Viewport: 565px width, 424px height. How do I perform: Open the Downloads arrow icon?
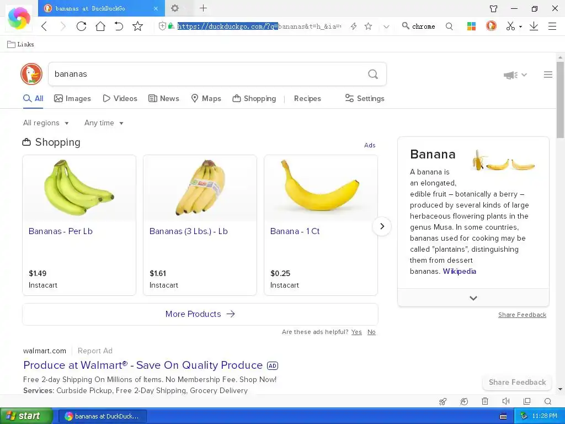534,26
